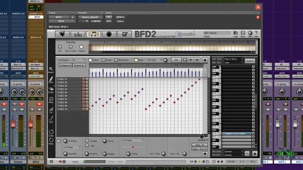The height and width of the screenshot is (170, 303).
Task: Click the AutoFill button
Action: 250,61
